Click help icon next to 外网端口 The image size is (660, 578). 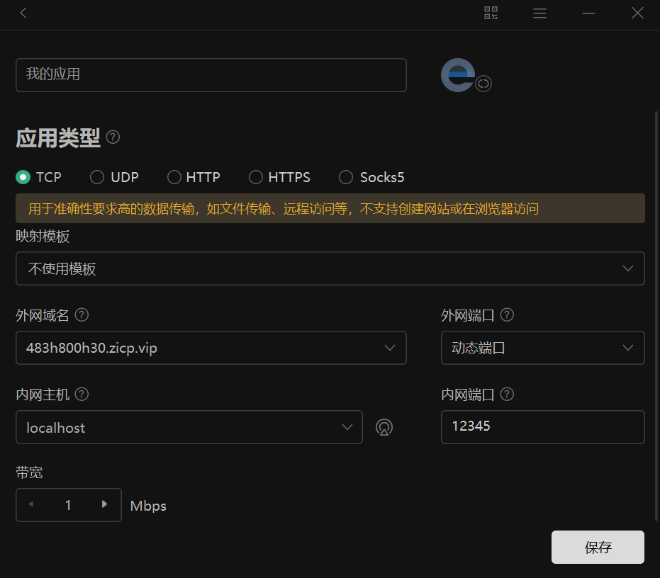click(507, 315)
